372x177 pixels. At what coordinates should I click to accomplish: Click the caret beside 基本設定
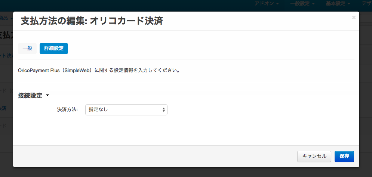click(348, 4)
